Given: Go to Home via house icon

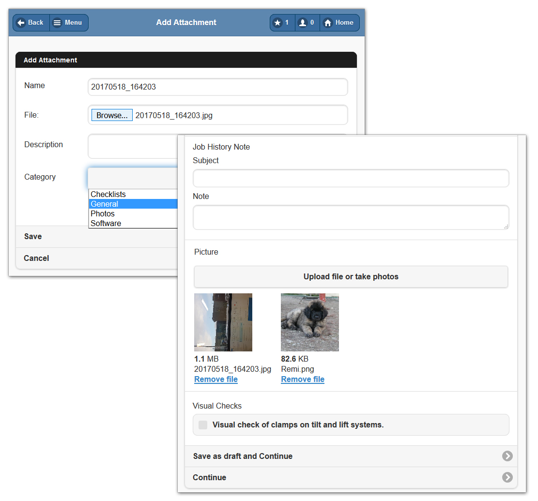Looking at the screenshot, I should pos(328,23).
